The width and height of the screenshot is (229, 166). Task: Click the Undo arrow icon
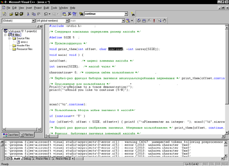pos(46,14)
